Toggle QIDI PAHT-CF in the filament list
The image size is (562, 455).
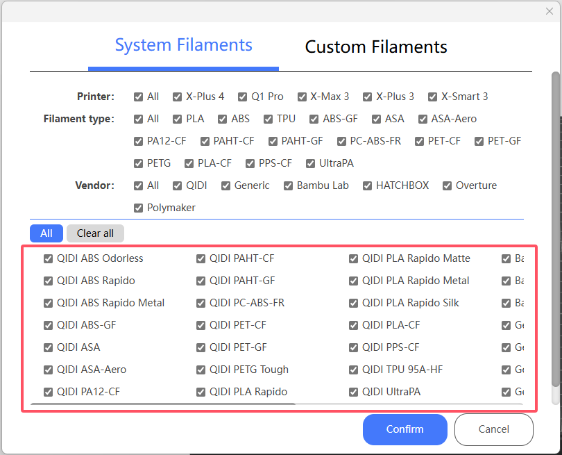point(201,258)
